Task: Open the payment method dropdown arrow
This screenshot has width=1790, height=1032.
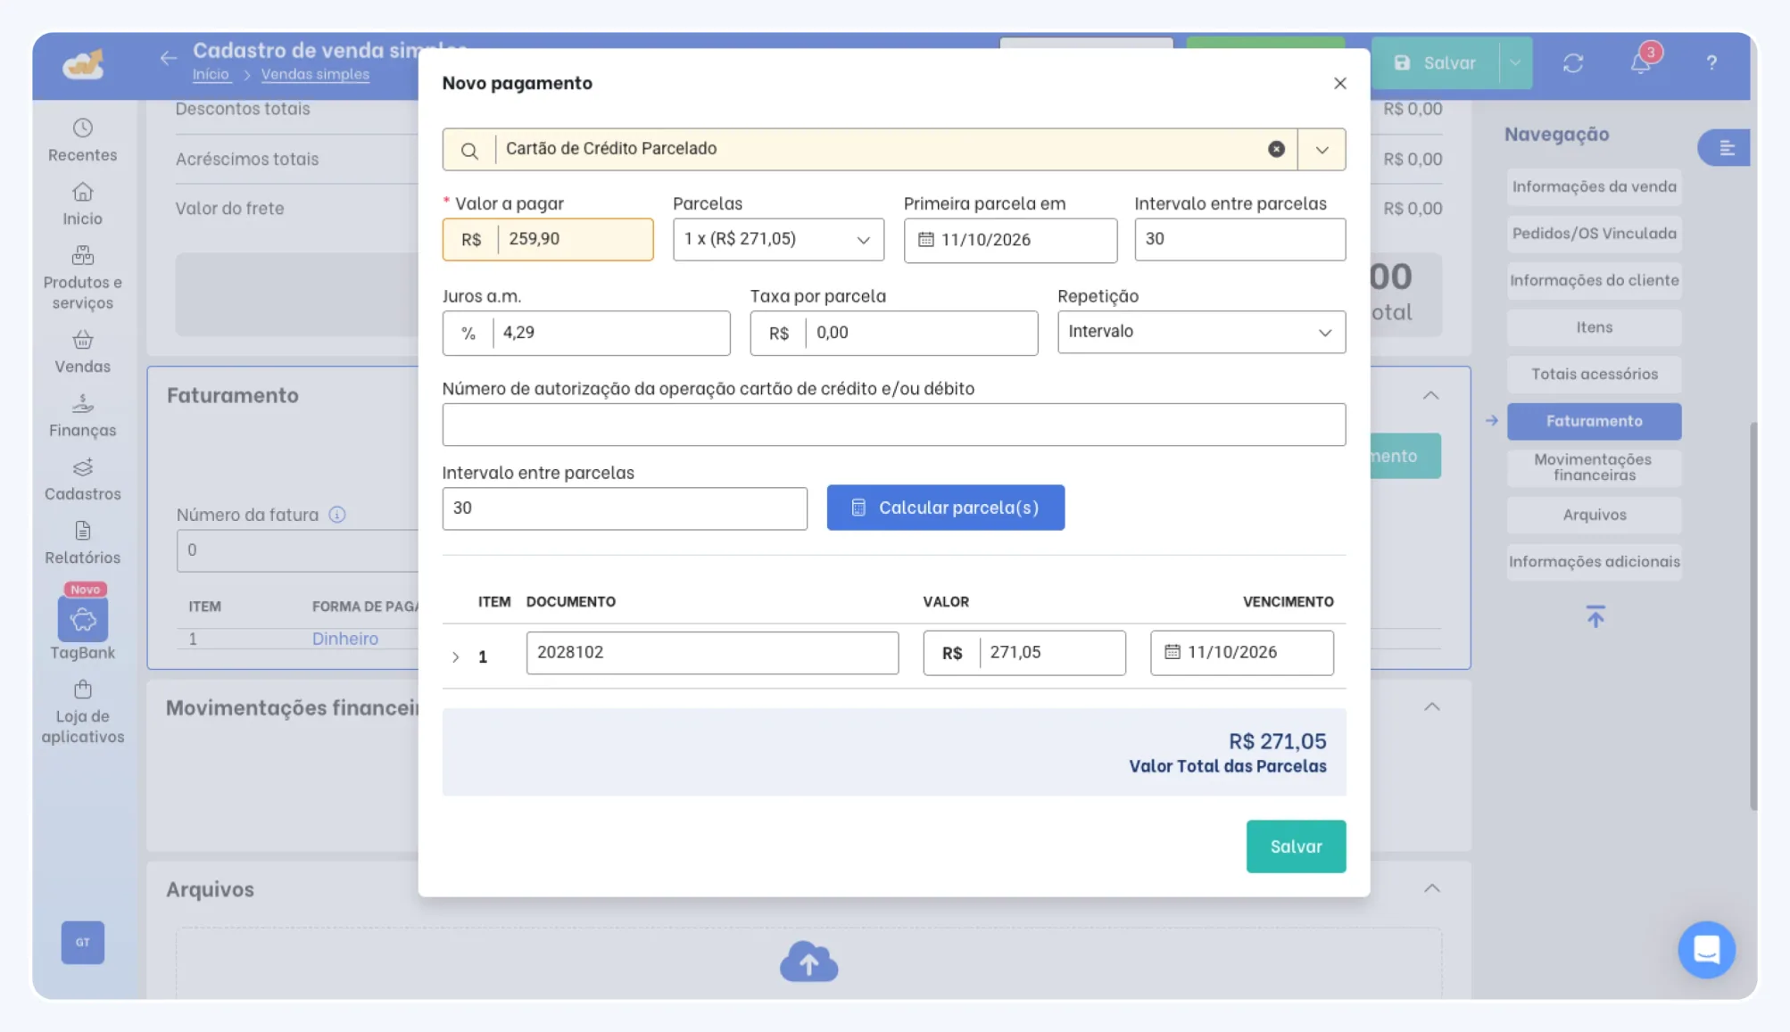Action: [1322, 149]
